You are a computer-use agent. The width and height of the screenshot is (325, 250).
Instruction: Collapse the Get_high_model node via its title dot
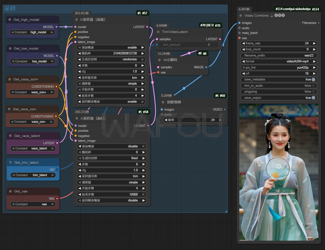click(x=9, y=20)
